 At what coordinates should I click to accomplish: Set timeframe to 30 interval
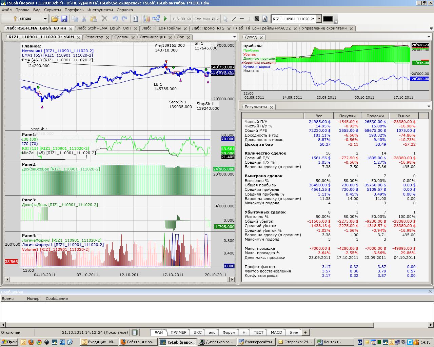(x=183, y=19)
